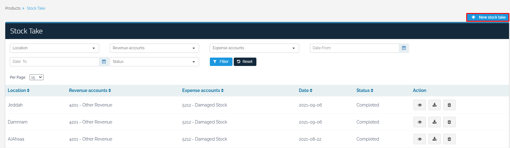510x148 pixels.
Task: Delete the Jeddah stock take row
Action: pyautogui.click(x=449, y=105)
